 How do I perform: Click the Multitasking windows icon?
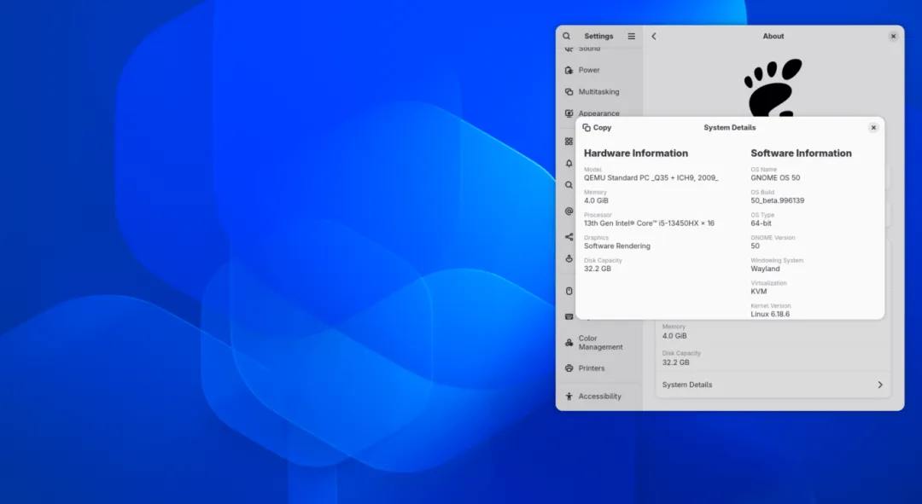click(x=569, y=91)
